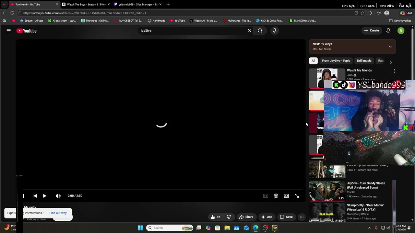Dislike the Too Numb video
This screenshot has width=415, height=233.
pyautogui.click(x=229, y=217)
